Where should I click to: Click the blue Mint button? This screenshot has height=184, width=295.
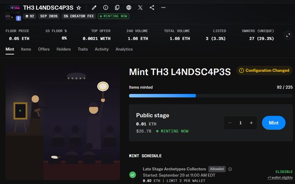pos(274,123)
